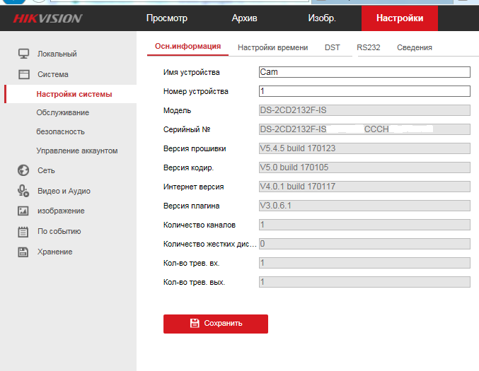Click the изображение picture icon
The width and height of the screenshot is (479, 371).
coord(23,211)
